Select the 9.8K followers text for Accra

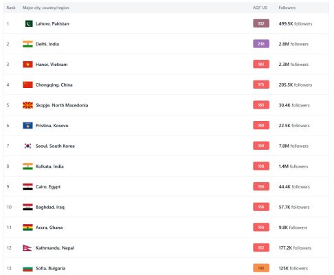[x=293, y=228]
